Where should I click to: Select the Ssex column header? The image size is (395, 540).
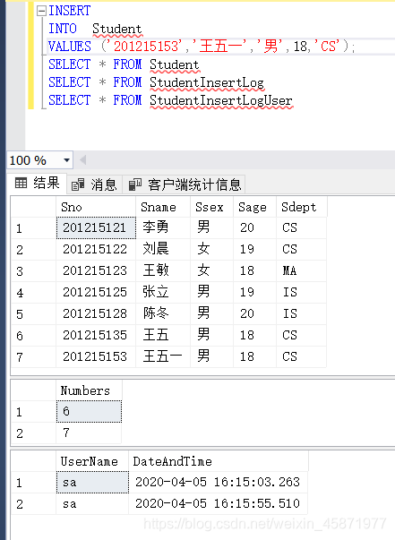211,207
